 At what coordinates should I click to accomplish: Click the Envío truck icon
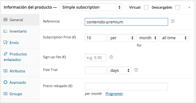5,43
